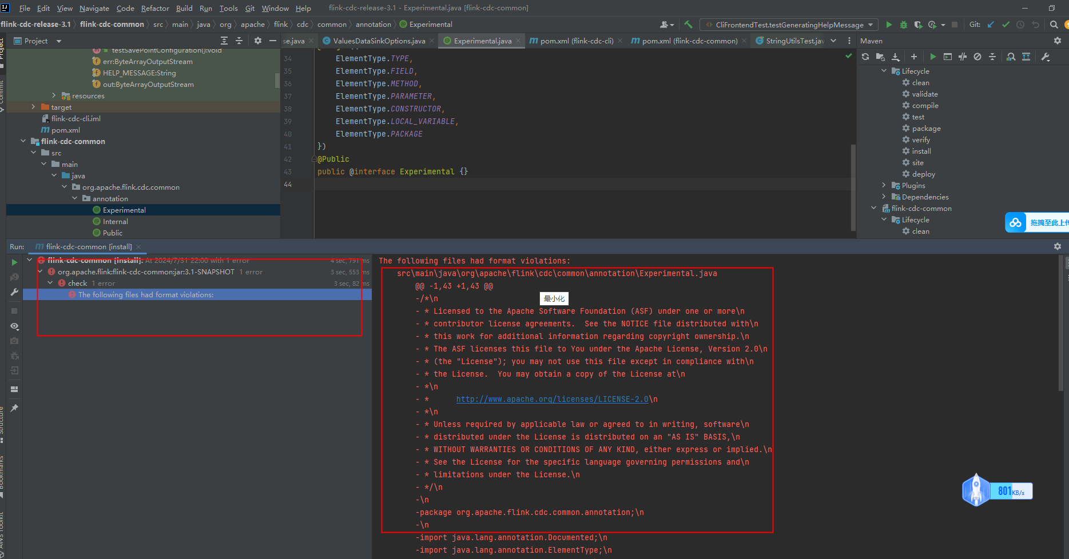
Task: Expand Dependencies in Maven panel
Action: (x=884, y=197)
